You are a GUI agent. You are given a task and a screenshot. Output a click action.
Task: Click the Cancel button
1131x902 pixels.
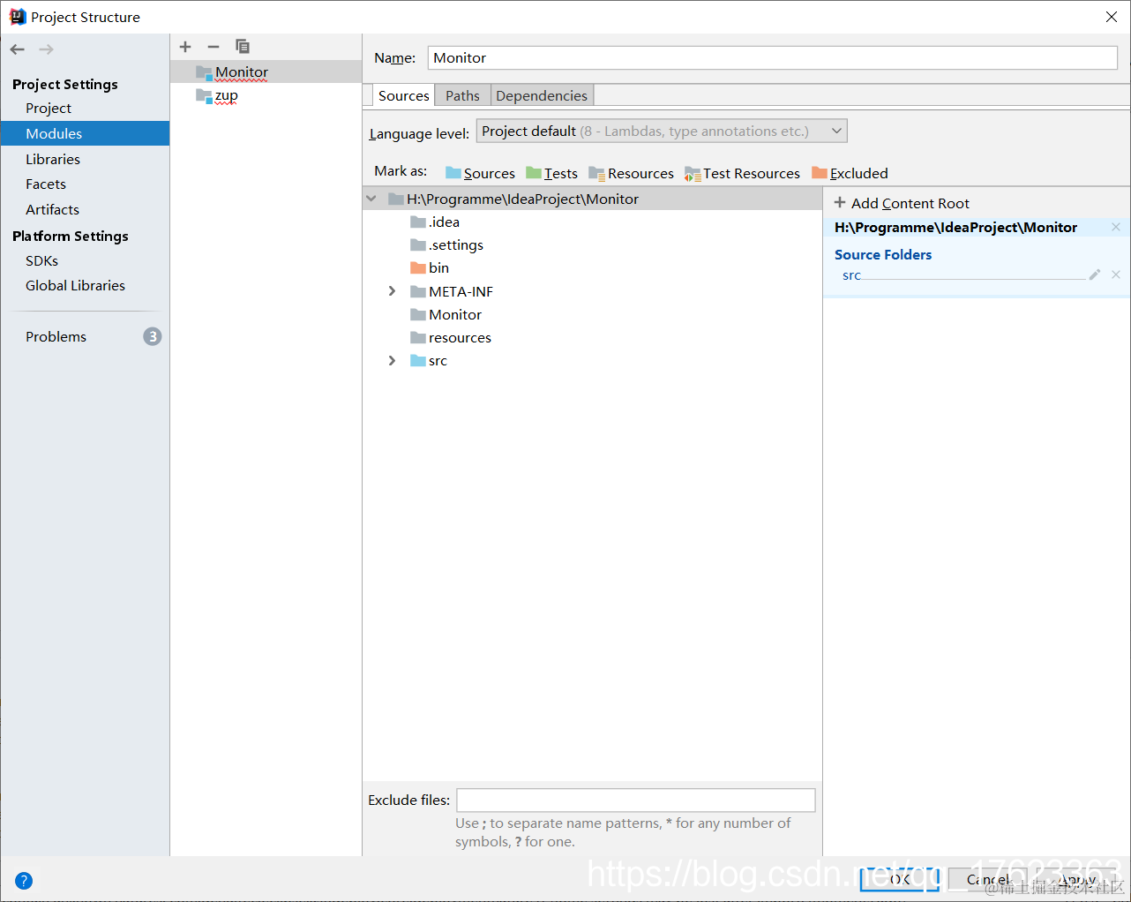pos(988,879)
